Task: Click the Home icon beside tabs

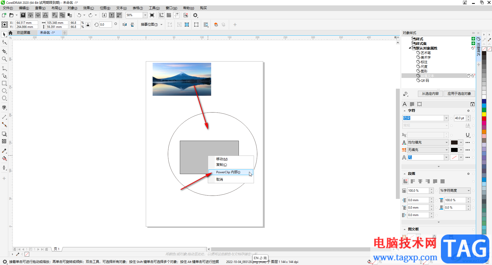Action: point(11,33)
